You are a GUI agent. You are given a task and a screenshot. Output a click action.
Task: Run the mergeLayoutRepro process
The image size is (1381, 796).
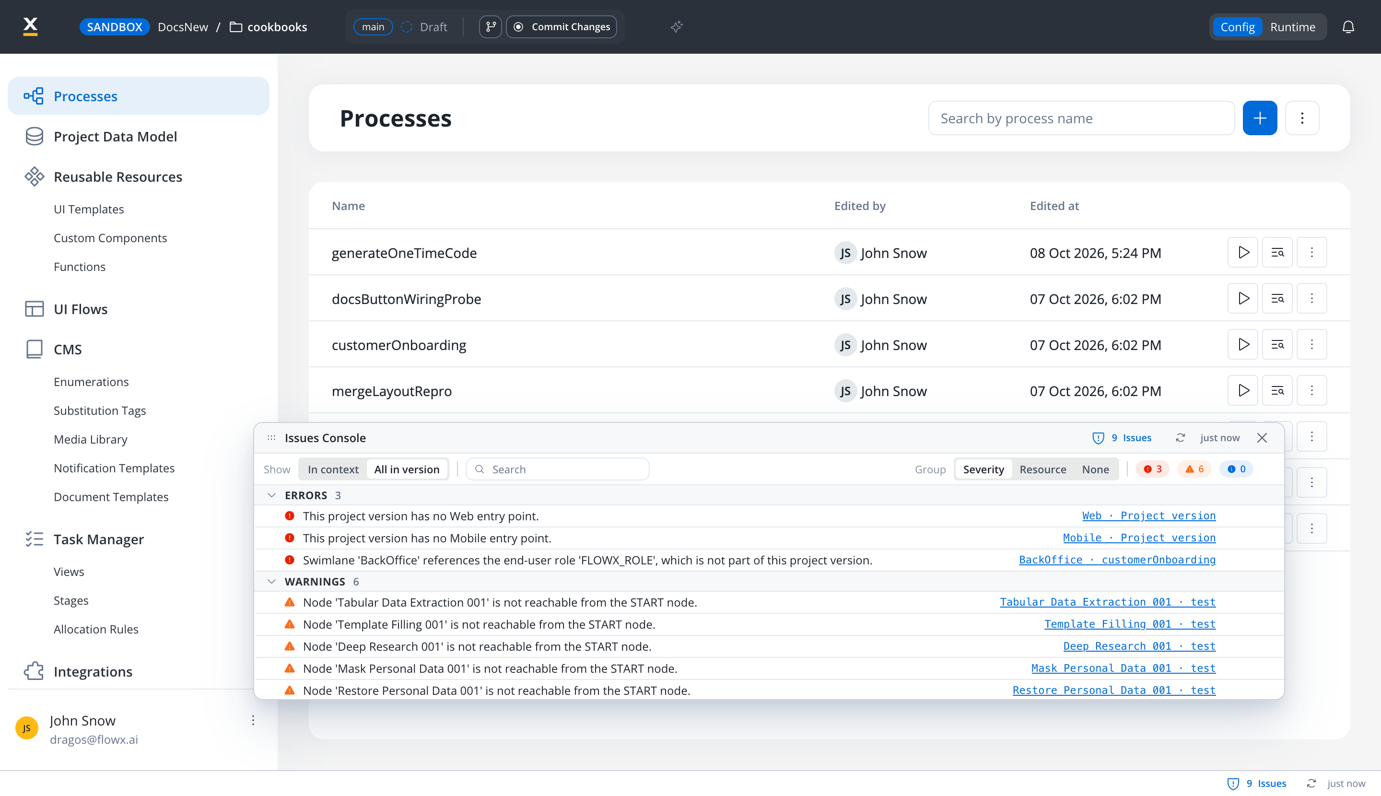[x=1243, y=390]
